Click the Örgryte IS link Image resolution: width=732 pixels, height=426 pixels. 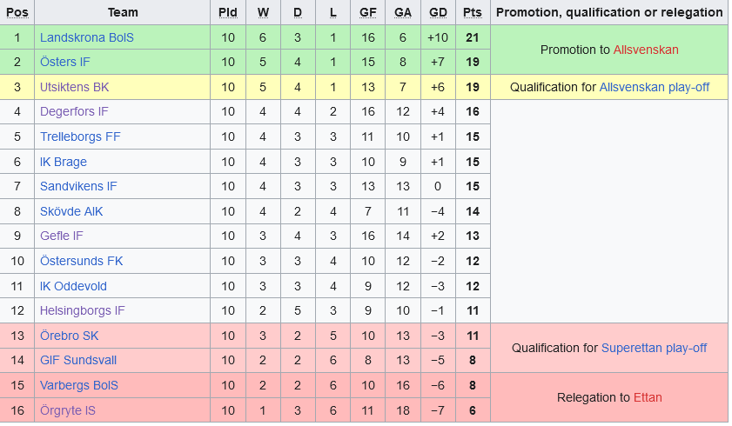coord(69,409)
